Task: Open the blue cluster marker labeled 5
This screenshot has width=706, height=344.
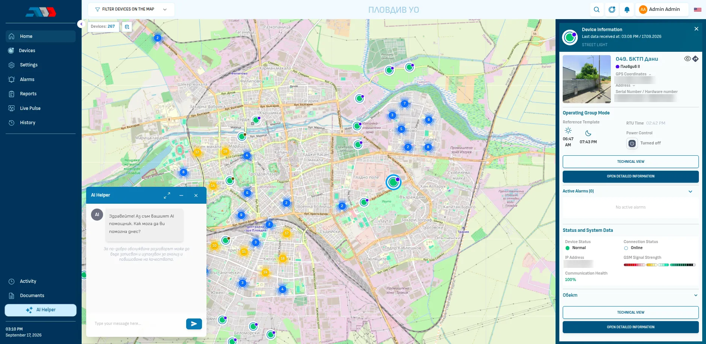Action: (x=401, y=129)
